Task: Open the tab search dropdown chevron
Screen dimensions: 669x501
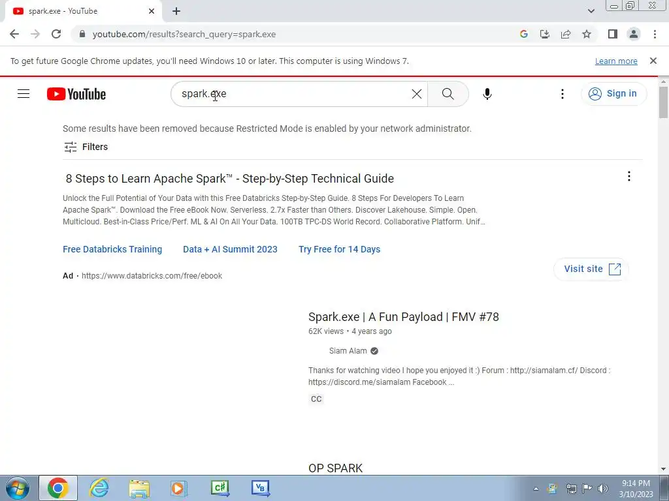Action: click(x=591, y=11)
